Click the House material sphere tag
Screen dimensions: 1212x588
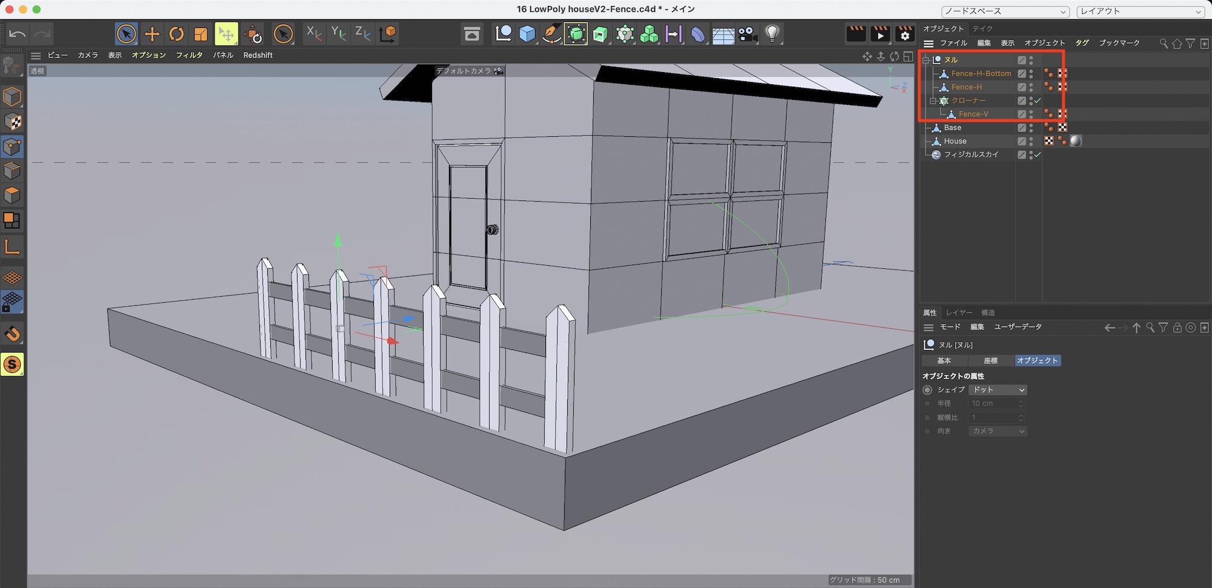[1076, 141]
